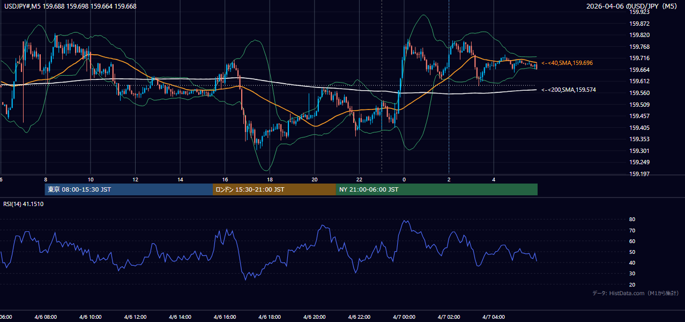Click hour label 18 on price chart axis

click(x=270, y=180)
